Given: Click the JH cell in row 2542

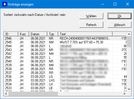Looking at the screenshot, I should click(21, 54).
